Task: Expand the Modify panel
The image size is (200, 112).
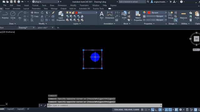Action: 43,24
